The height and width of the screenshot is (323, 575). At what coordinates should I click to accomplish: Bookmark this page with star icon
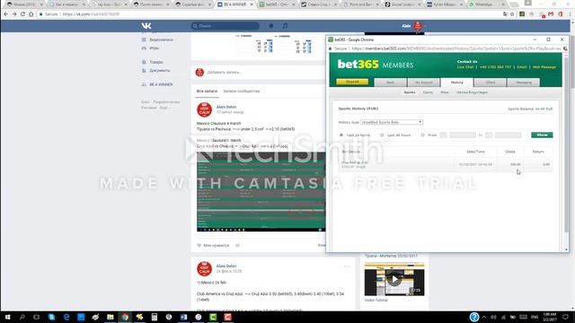point(512,14)
